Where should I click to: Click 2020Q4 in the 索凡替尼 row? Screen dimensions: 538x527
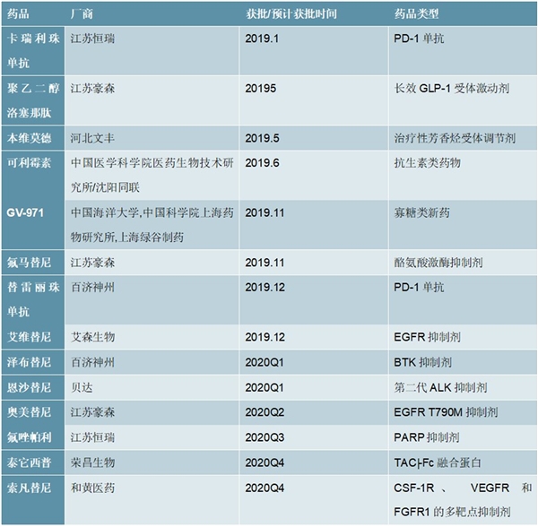click(x=265, y=488)
